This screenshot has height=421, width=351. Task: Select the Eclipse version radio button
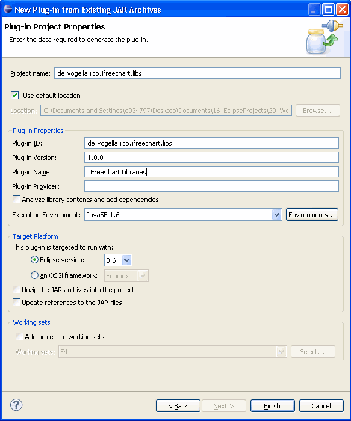34,260
